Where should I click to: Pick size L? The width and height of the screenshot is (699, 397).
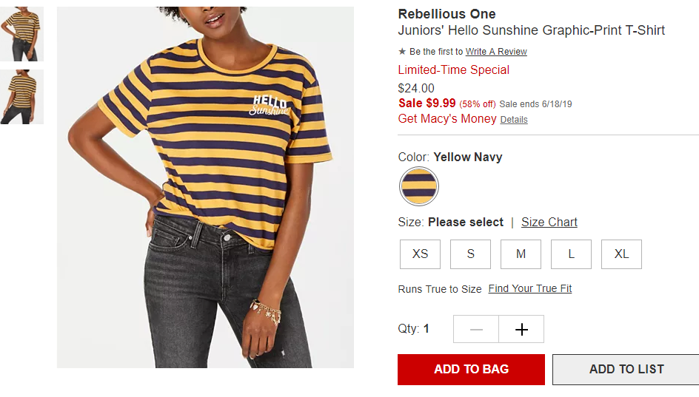pos(571,254)
